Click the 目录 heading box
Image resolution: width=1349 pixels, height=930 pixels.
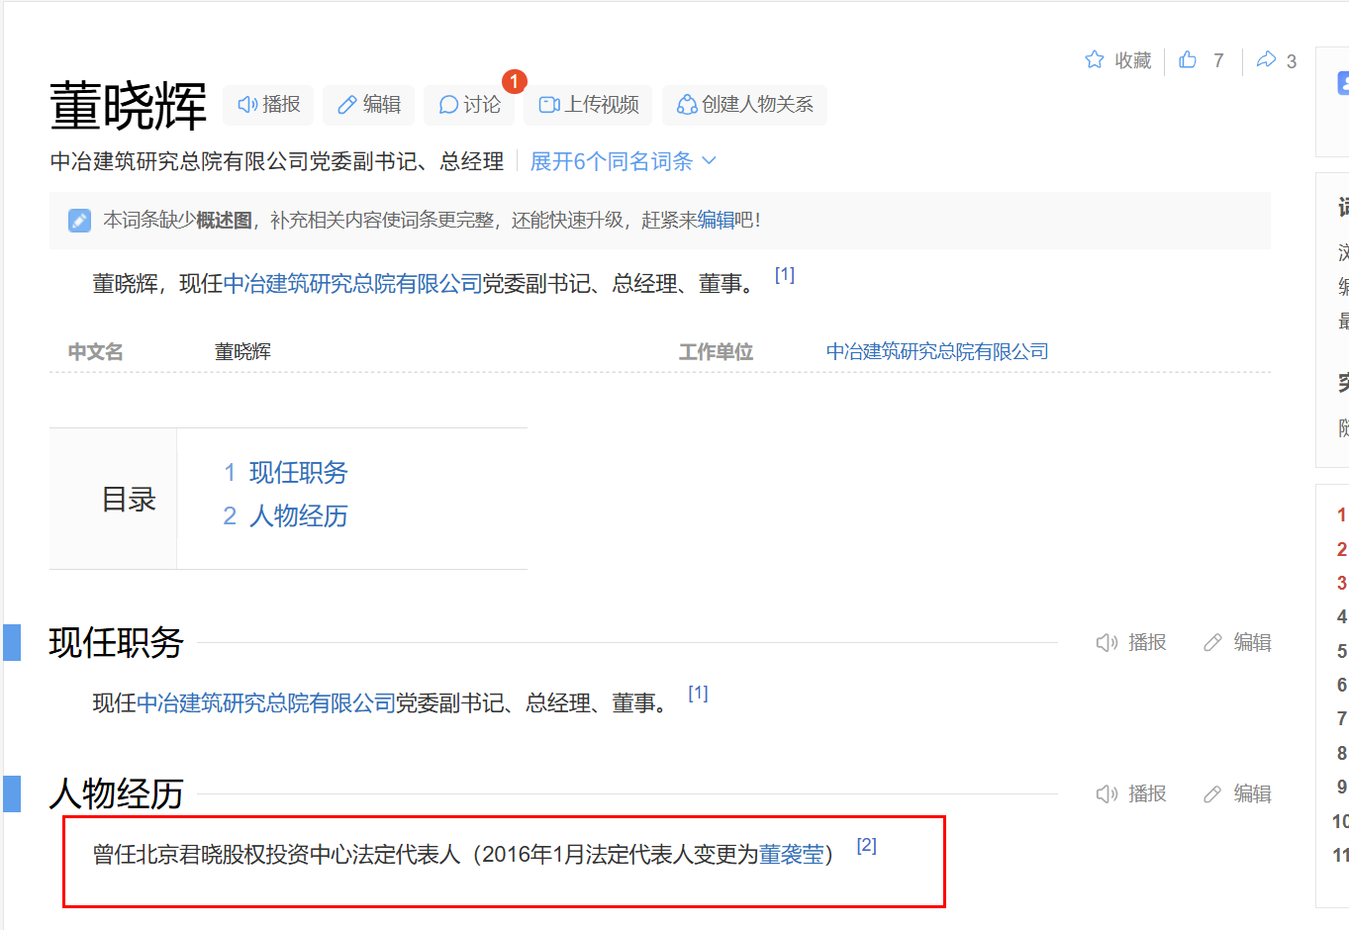click(x=113, y=499)
